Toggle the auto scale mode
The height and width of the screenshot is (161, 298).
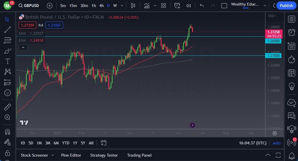pyautogui.click(x=276, y=143)
